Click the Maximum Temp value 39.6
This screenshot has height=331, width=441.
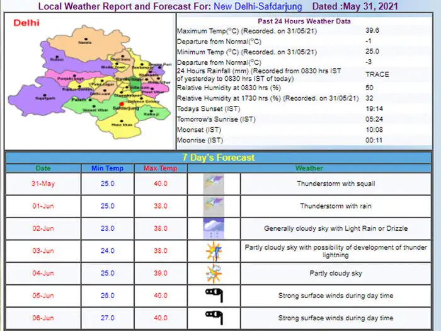point(372,30)
